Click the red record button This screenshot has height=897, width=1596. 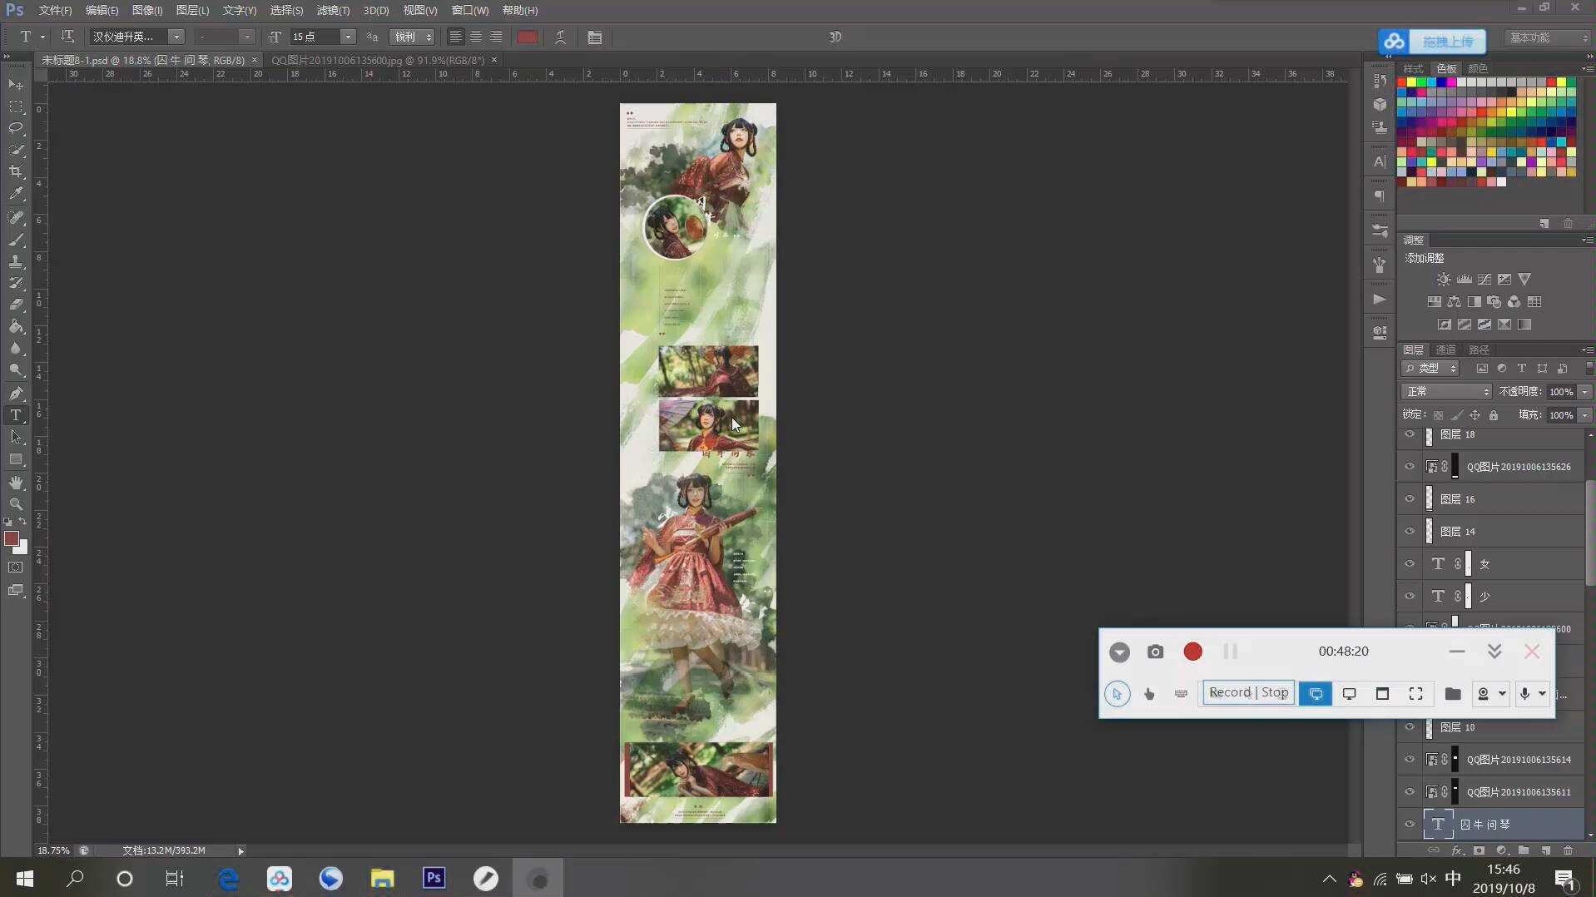[x=1192, y=652]
